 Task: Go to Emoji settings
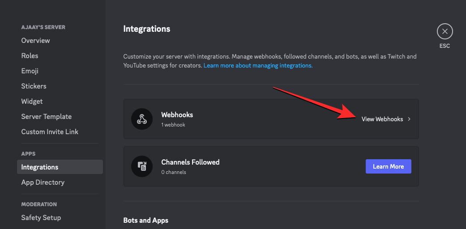pyautogui.click(x=30, y=71)
